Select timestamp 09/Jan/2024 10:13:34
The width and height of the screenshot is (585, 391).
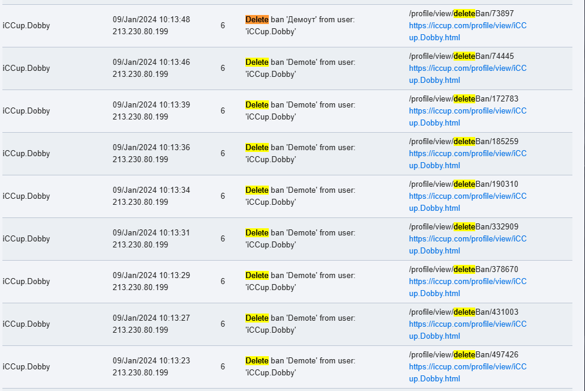click(x=151, y=190)
